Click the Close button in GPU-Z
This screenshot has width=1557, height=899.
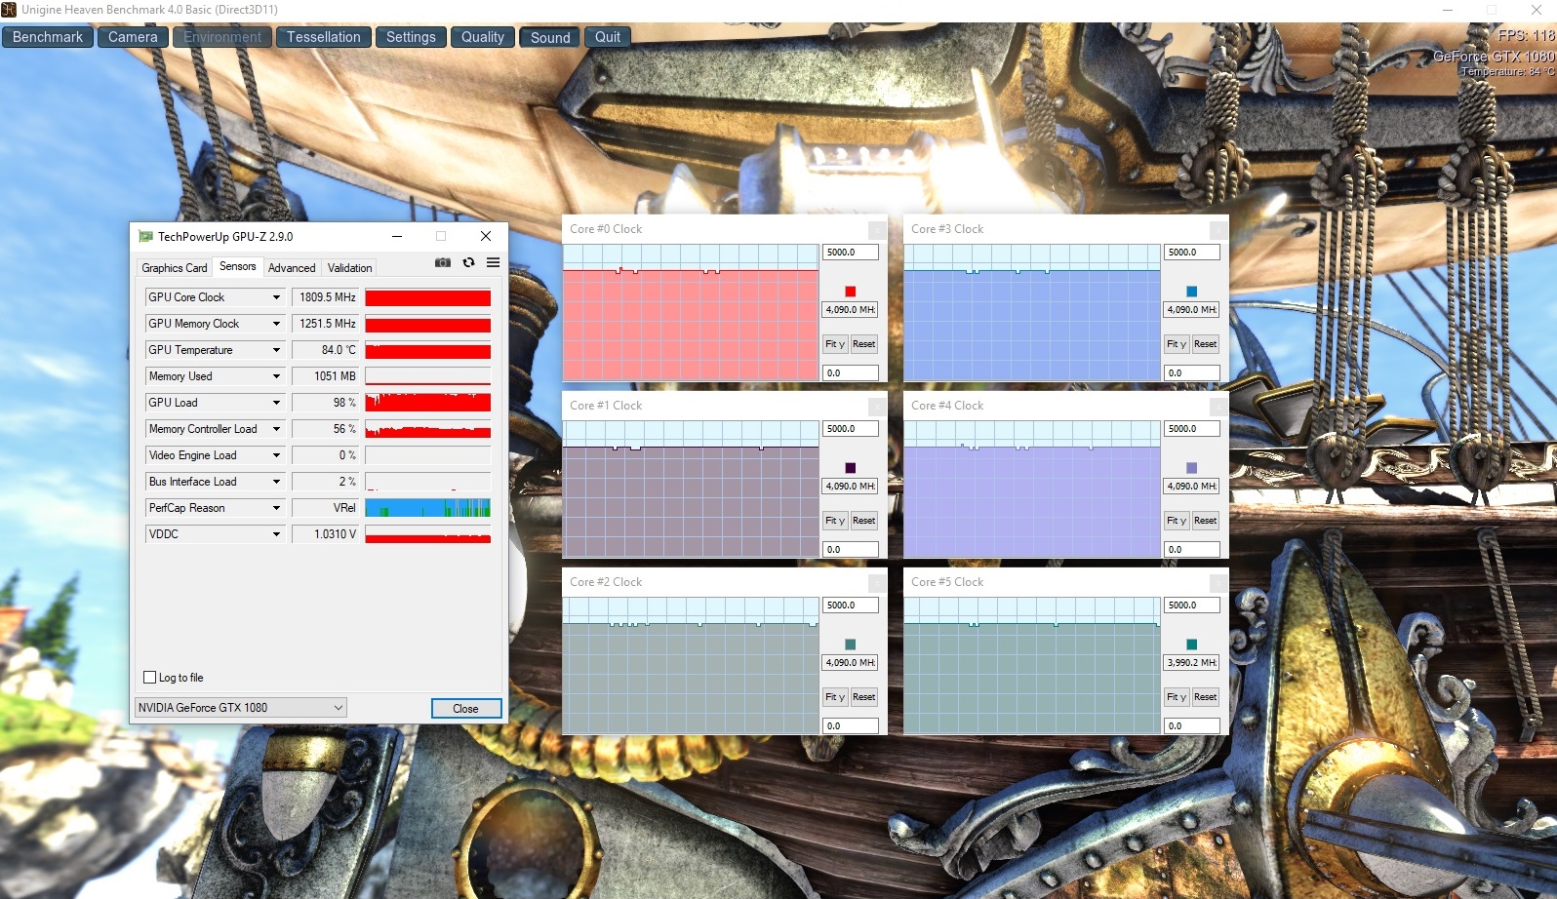pyautogui.click(x=466, y=709)
